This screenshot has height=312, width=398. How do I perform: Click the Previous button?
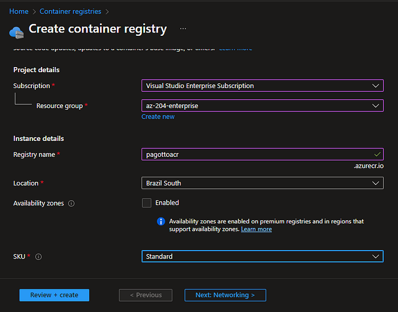146,295
